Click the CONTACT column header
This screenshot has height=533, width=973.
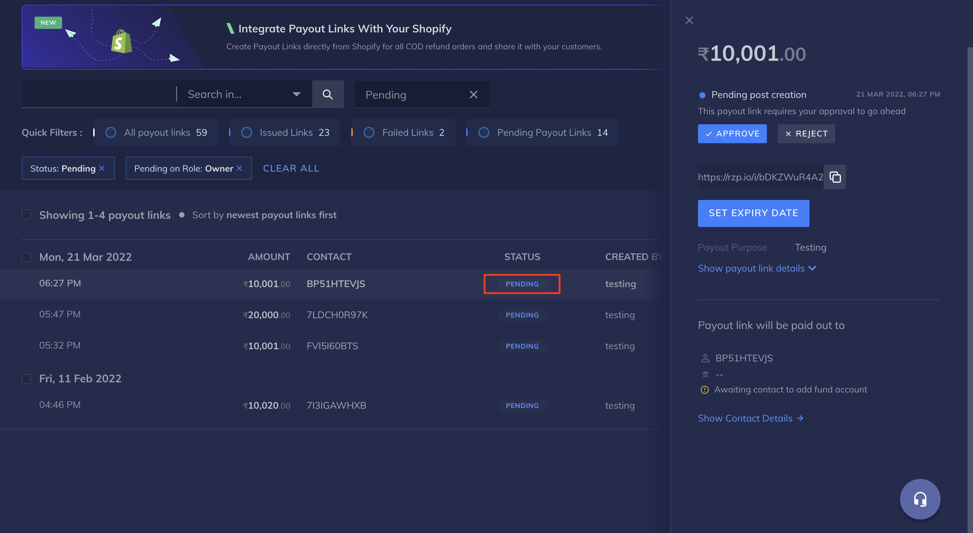pyautogui.click(x=329, y=257)
